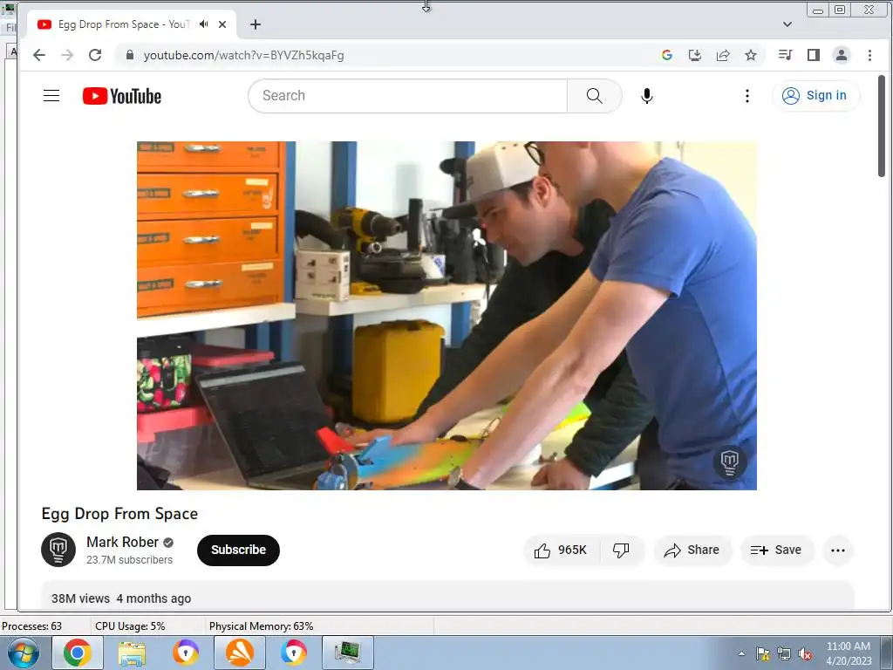Open the orange Avast taskbar icon
893x670 pixels.
240,653
